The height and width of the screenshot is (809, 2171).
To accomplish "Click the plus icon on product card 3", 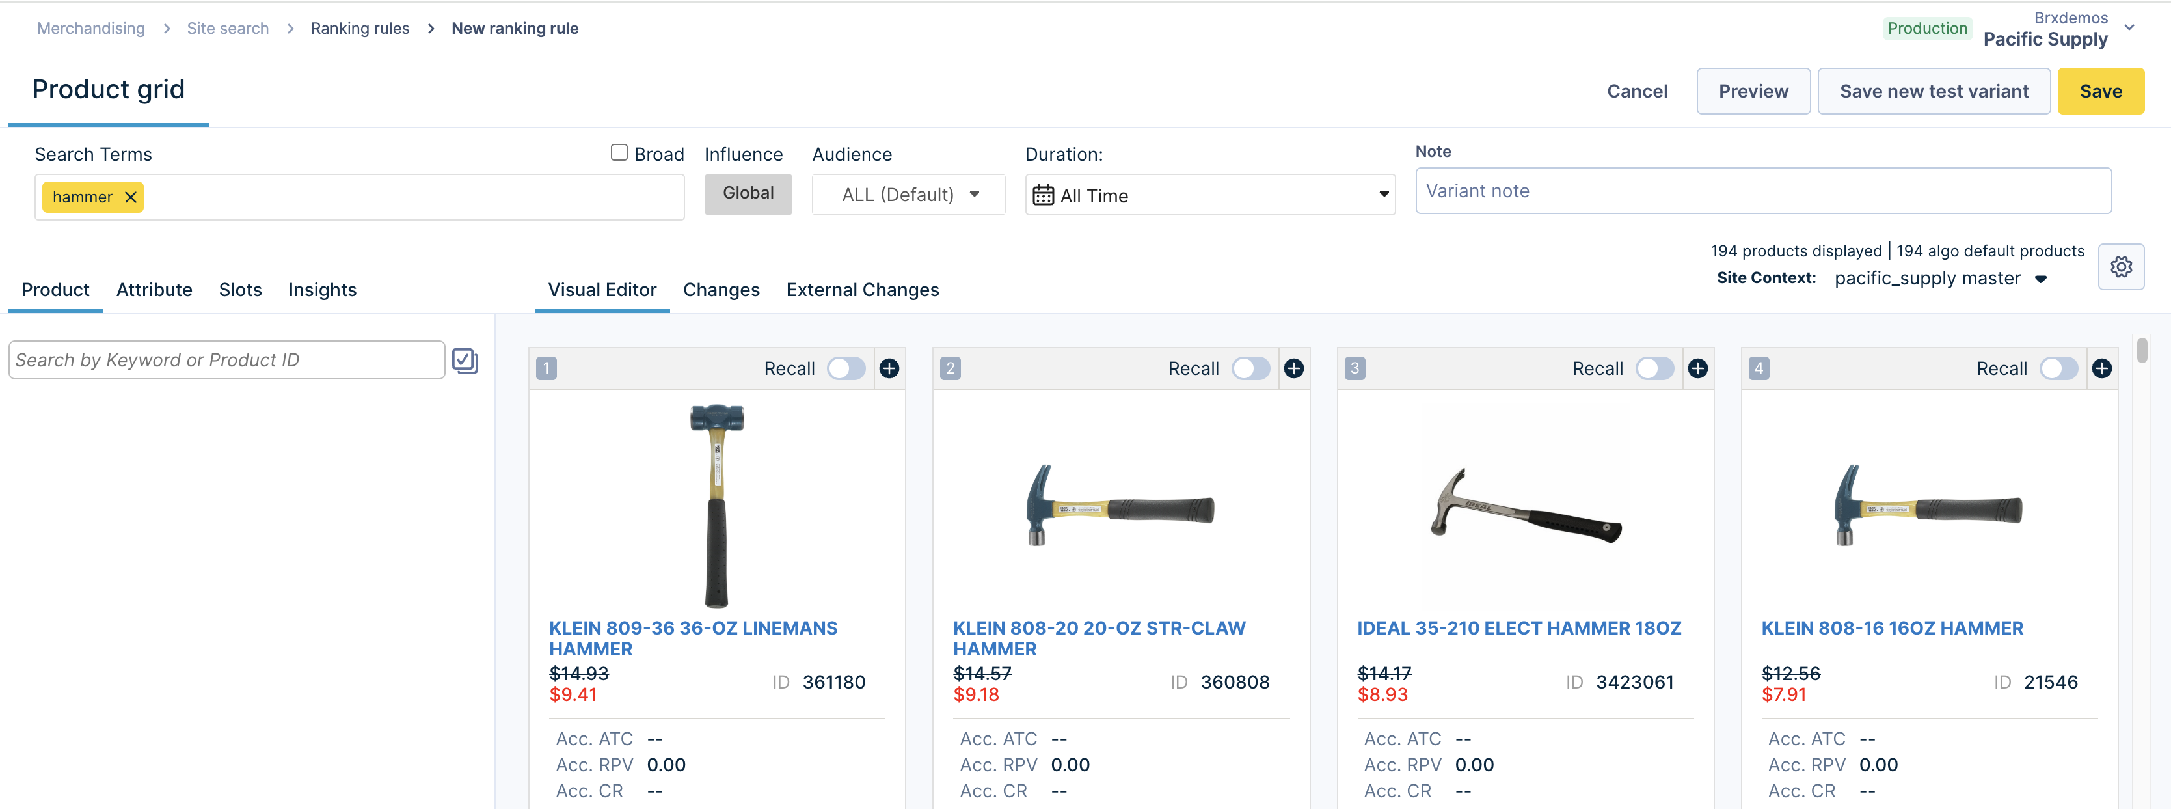I will point(1697,368).
